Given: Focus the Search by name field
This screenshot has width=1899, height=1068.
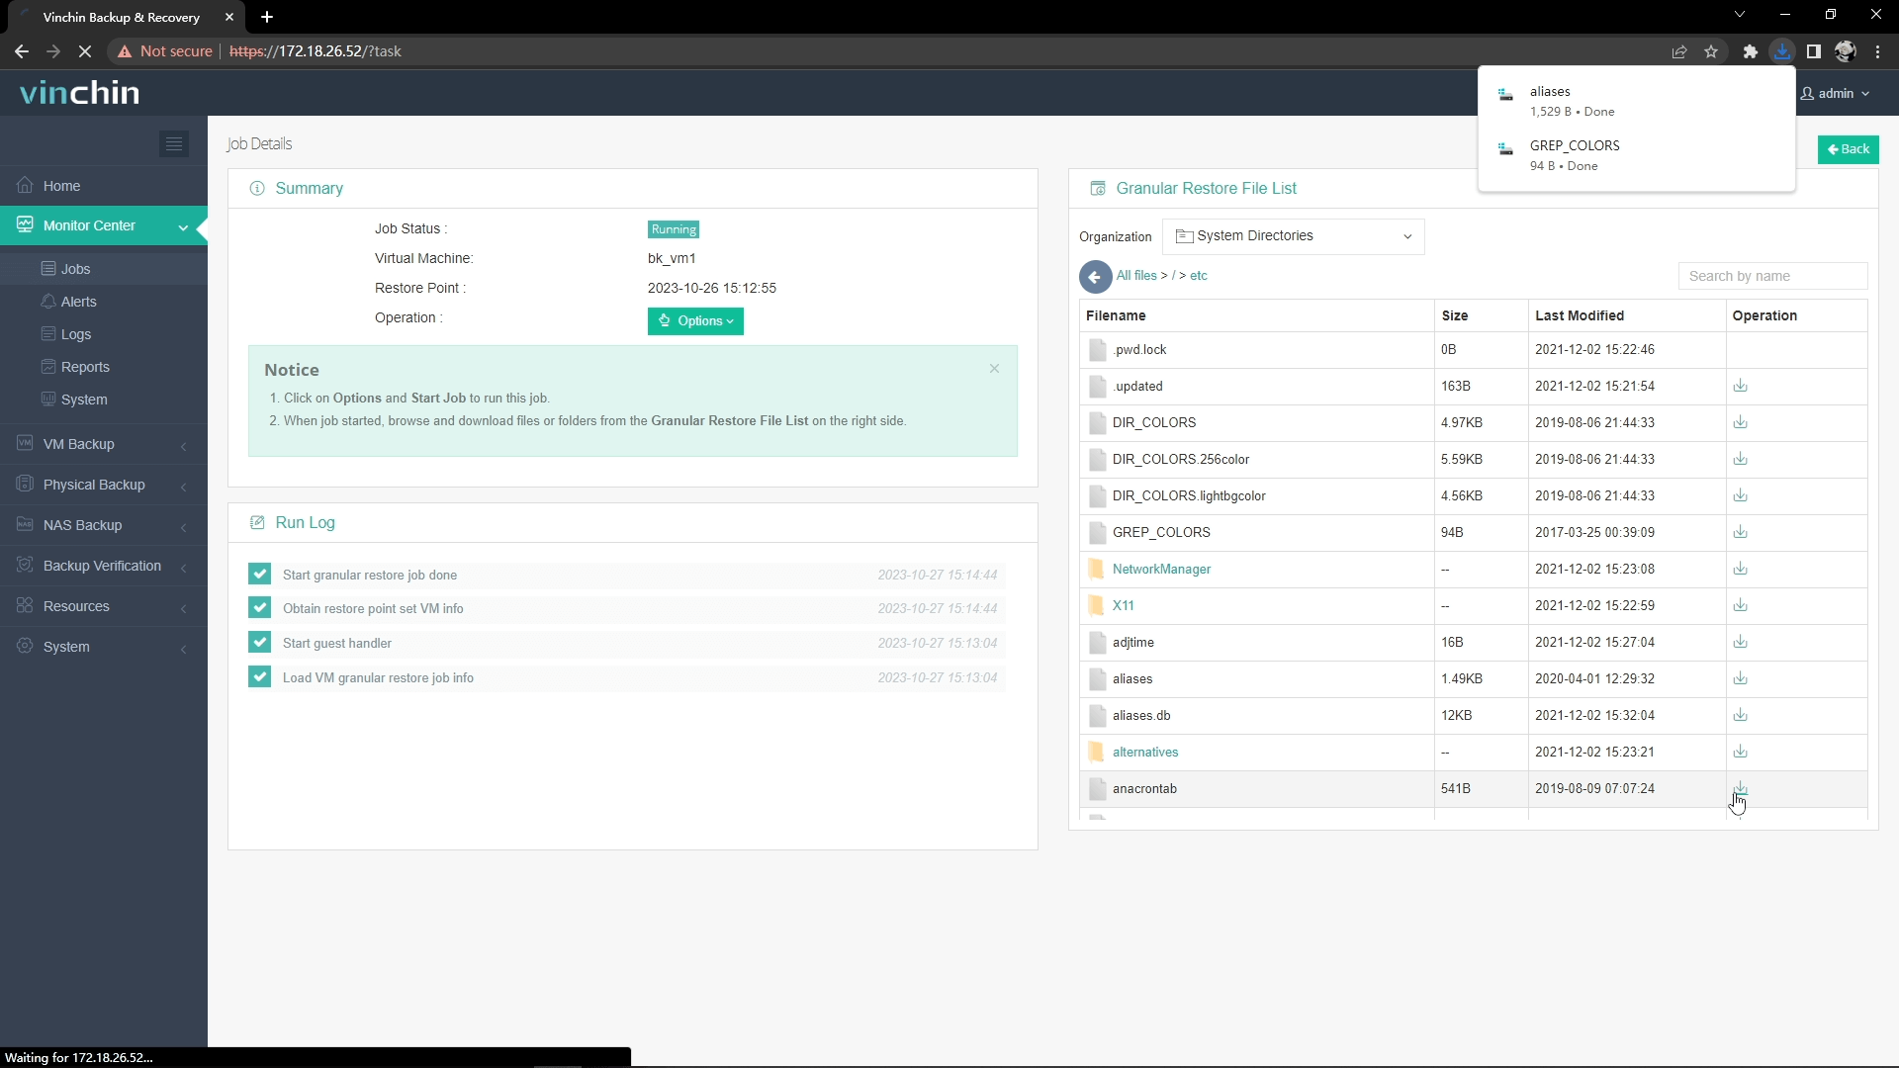Looking at the screenshot, I should pos(1772,276).
